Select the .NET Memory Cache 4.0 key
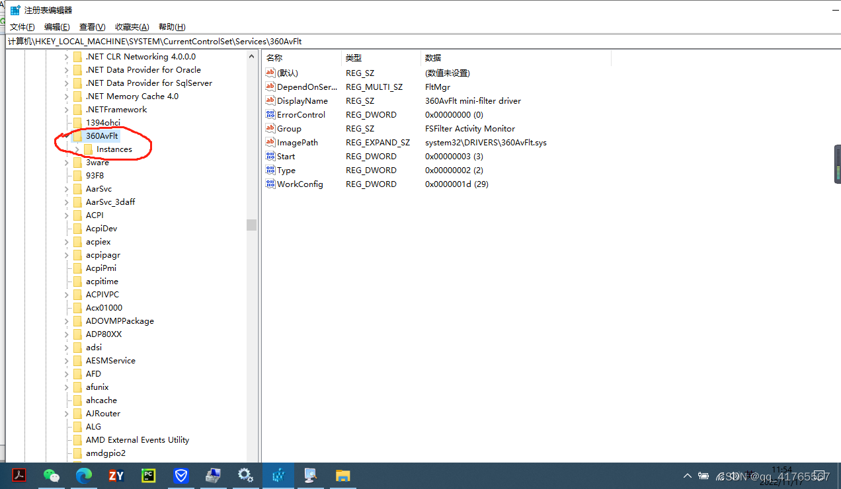Image resolution: width=841 pixels, height=489 pixels. tap(132, 96)
